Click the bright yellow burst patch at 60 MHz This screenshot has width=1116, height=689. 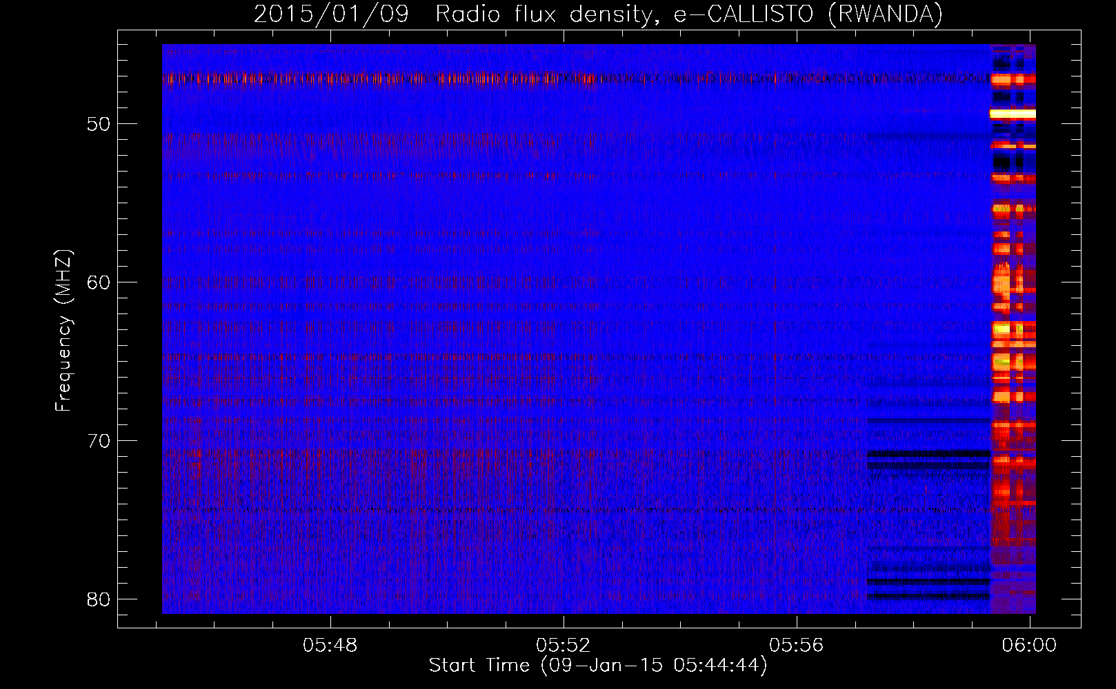click(x=1002, y=282)
